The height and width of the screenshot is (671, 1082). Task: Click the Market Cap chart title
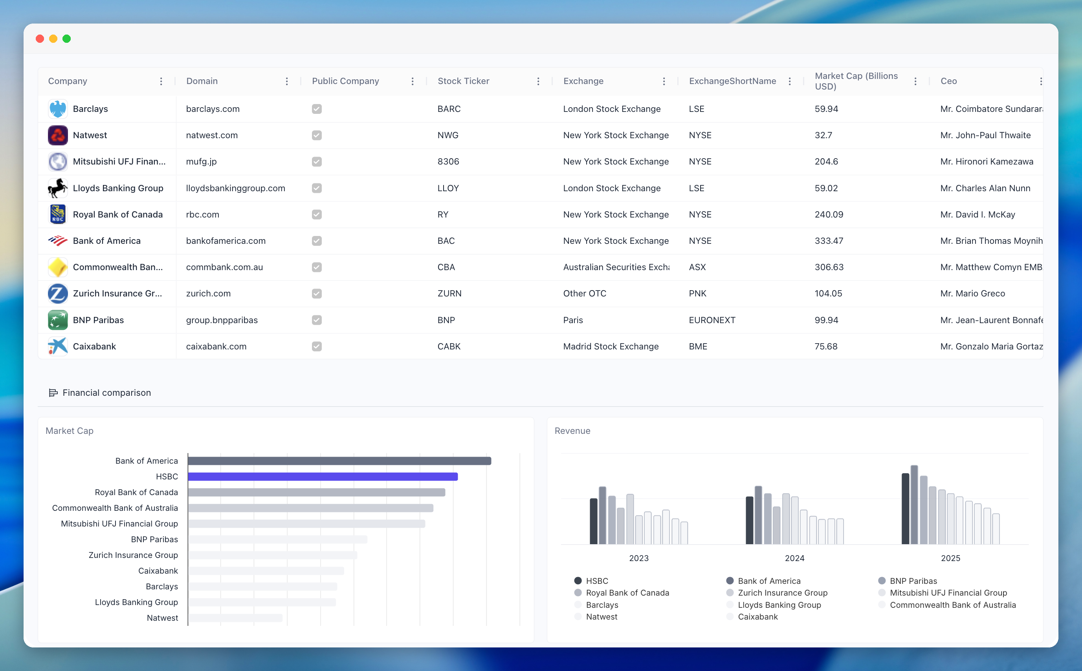[69, 430]
